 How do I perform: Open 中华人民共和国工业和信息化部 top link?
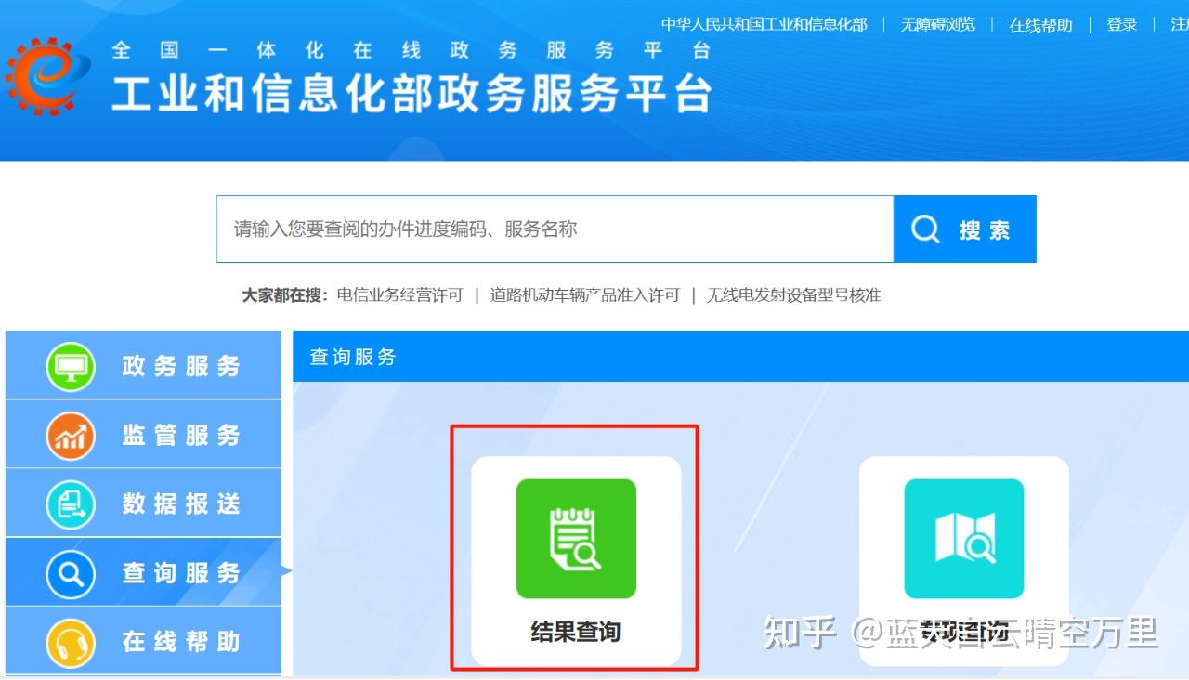764,24
